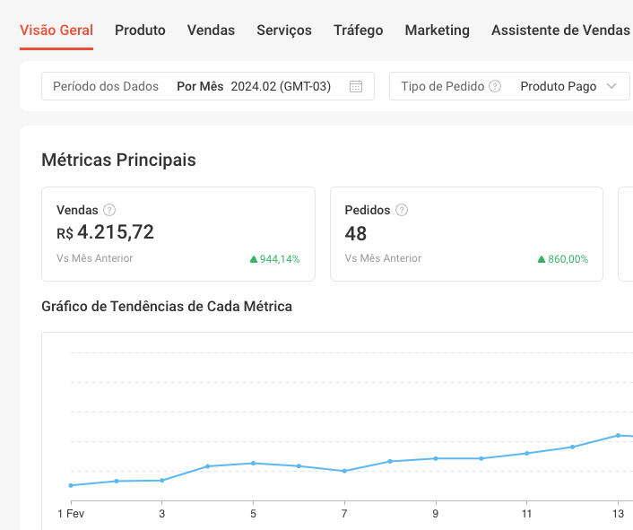The width and height of the screenshot is (633, 530).
Task: Expand the Produto Pago dropdown chevron
Action: [x=611, y=86]
